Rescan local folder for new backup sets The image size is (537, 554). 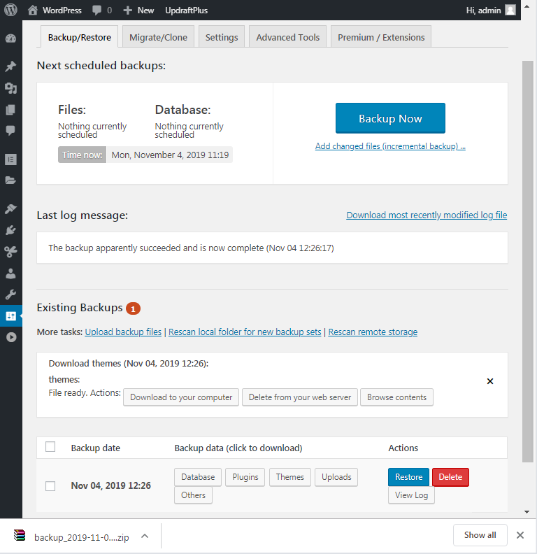tap(245, 332)
